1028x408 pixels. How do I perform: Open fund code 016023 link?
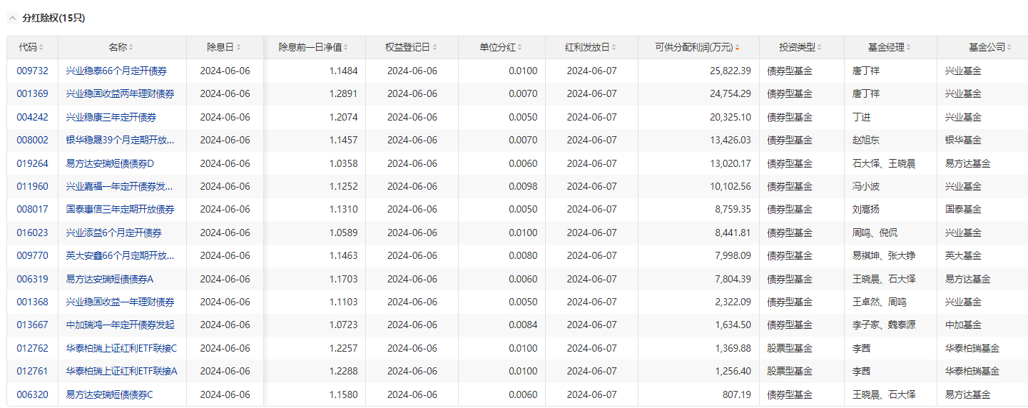coord(32,233)
